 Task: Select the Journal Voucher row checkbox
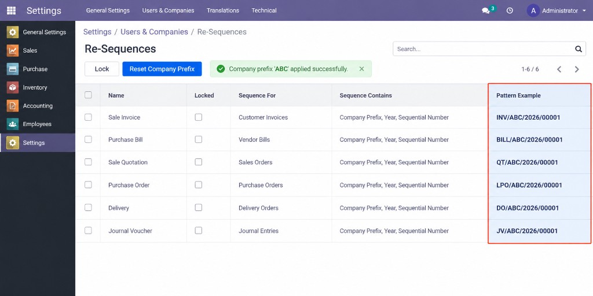pos(88,230)
